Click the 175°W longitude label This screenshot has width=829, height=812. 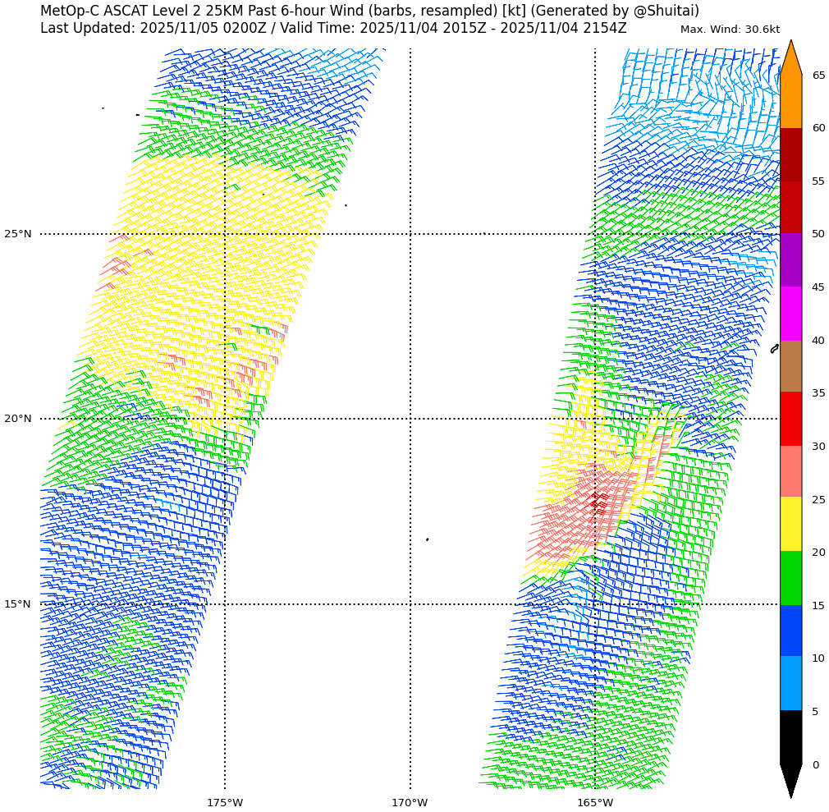[225, 802]
